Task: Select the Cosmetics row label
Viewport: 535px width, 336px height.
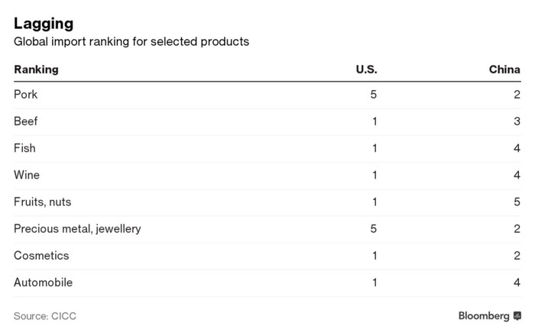Action: tap(41, 256)
